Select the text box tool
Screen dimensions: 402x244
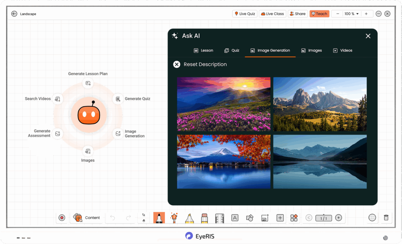pyautogui.click(x=235, y=218)
